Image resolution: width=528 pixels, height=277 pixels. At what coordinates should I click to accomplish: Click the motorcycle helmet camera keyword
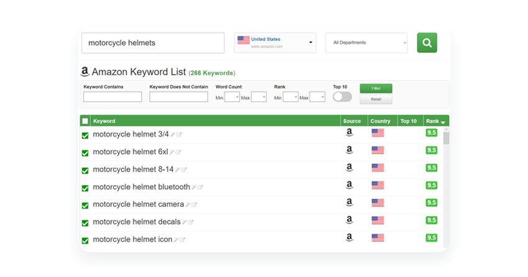(x=139, y=204)
